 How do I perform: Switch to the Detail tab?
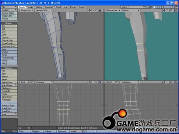(x=58, y=7)
